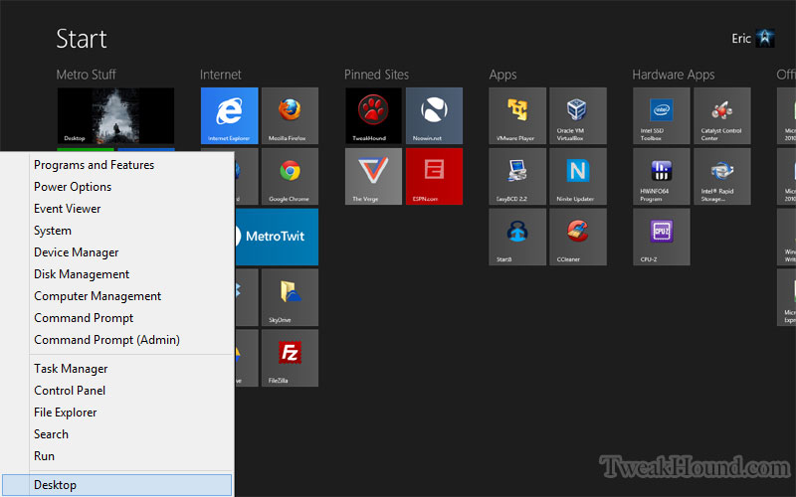Open the EasyBCD 2.2 tile

[x=517, y=177]
